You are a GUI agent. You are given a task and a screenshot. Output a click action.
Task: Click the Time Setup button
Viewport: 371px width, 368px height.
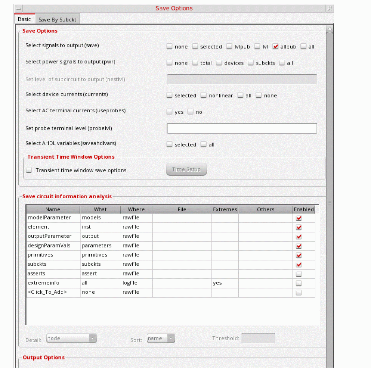pos(186,169)
